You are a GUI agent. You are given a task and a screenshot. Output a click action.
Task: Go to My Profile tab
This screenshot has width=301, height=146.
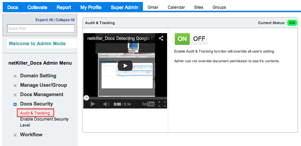tap(91, 7)
